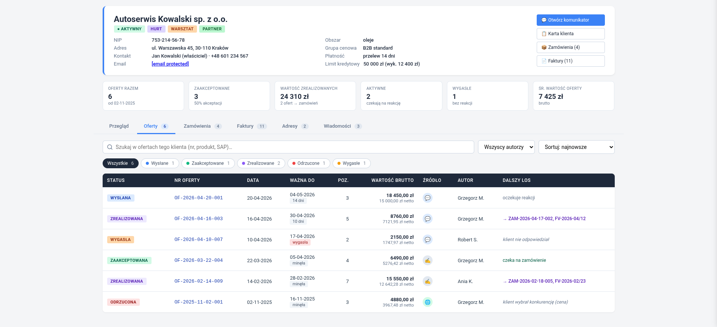717x327 pixels.
Task: Select the Odrzucone filter chip
Action: click(309, 163)
